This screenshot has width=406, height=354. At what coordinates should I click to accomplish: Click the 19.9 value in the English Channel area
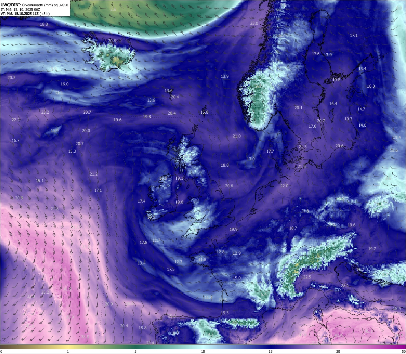(233, 230)
